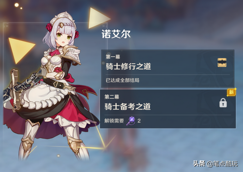The image size is (243, 172).
Task: Select the 第二幕 act label
Action: click(x=111, y=97)
